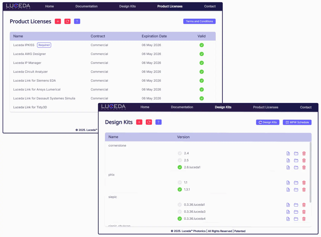Screen dimensions: 321x237
Task: Open folder icon for 0.3.36.luceda4
Action: 296,219
